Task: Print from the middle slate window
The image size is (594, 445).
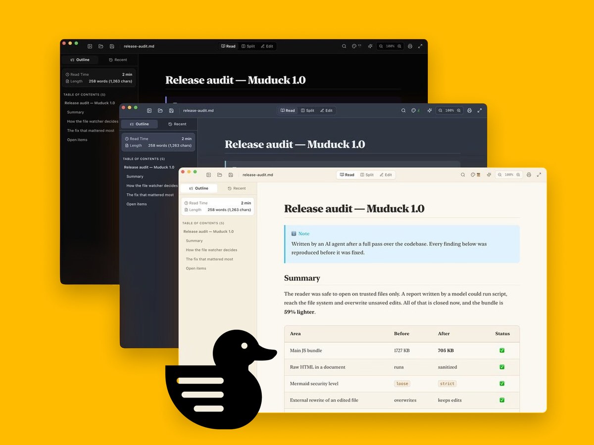Action: click(469, 110)
